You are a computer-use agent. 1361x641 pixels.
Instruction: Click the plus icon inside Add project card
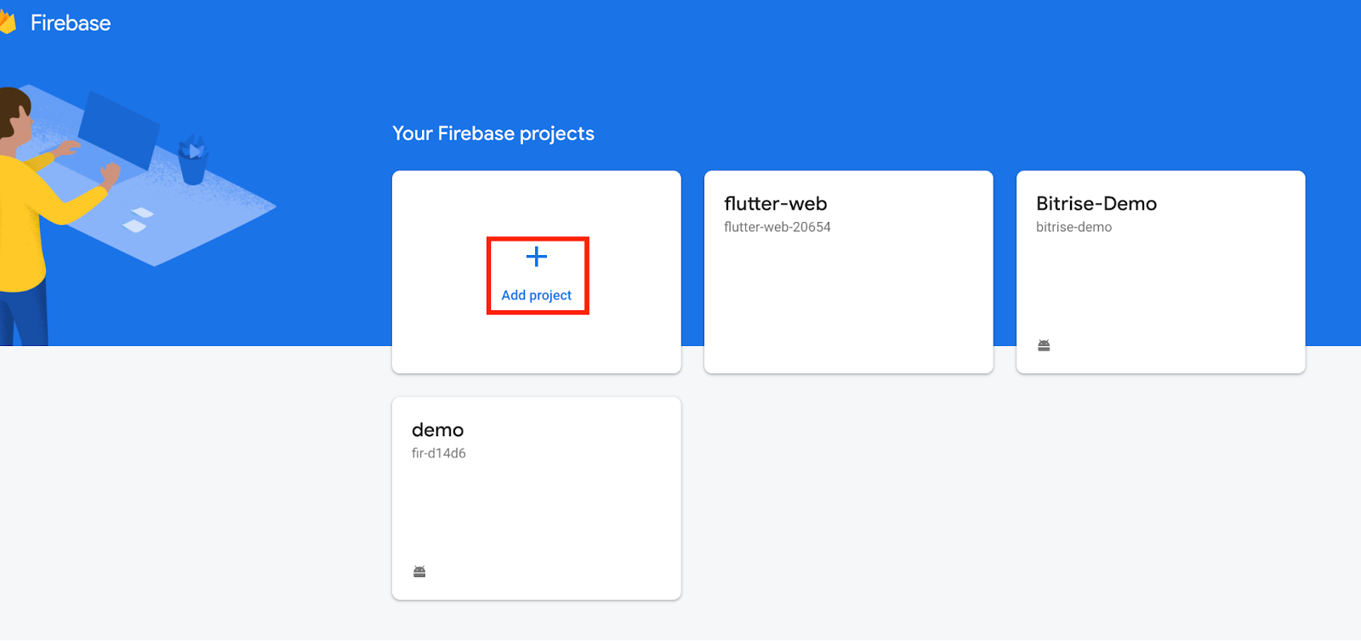(537, 257)
